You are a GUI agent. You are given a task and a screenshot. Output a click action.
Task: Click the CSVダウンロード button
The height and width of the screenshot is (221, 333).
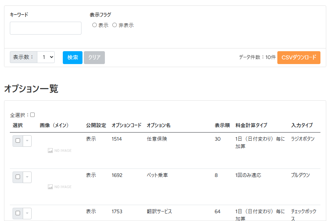299,58
